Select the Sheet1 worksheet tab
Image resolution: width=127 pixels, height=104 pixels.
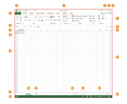(29, 94)
